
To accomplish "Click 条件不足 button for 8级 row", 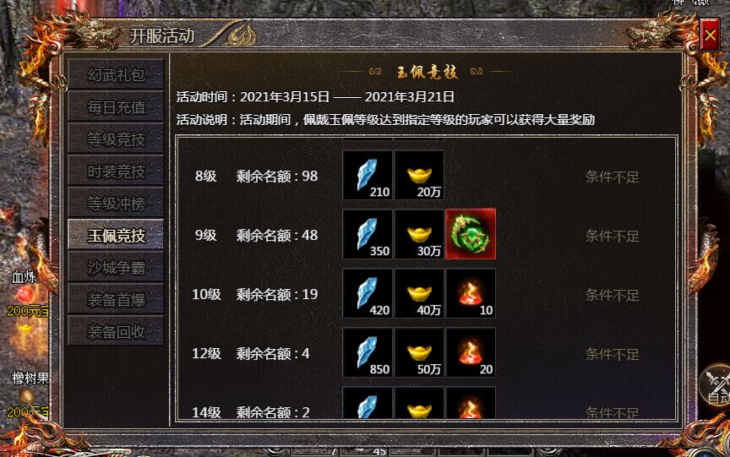I will [613, 177].
